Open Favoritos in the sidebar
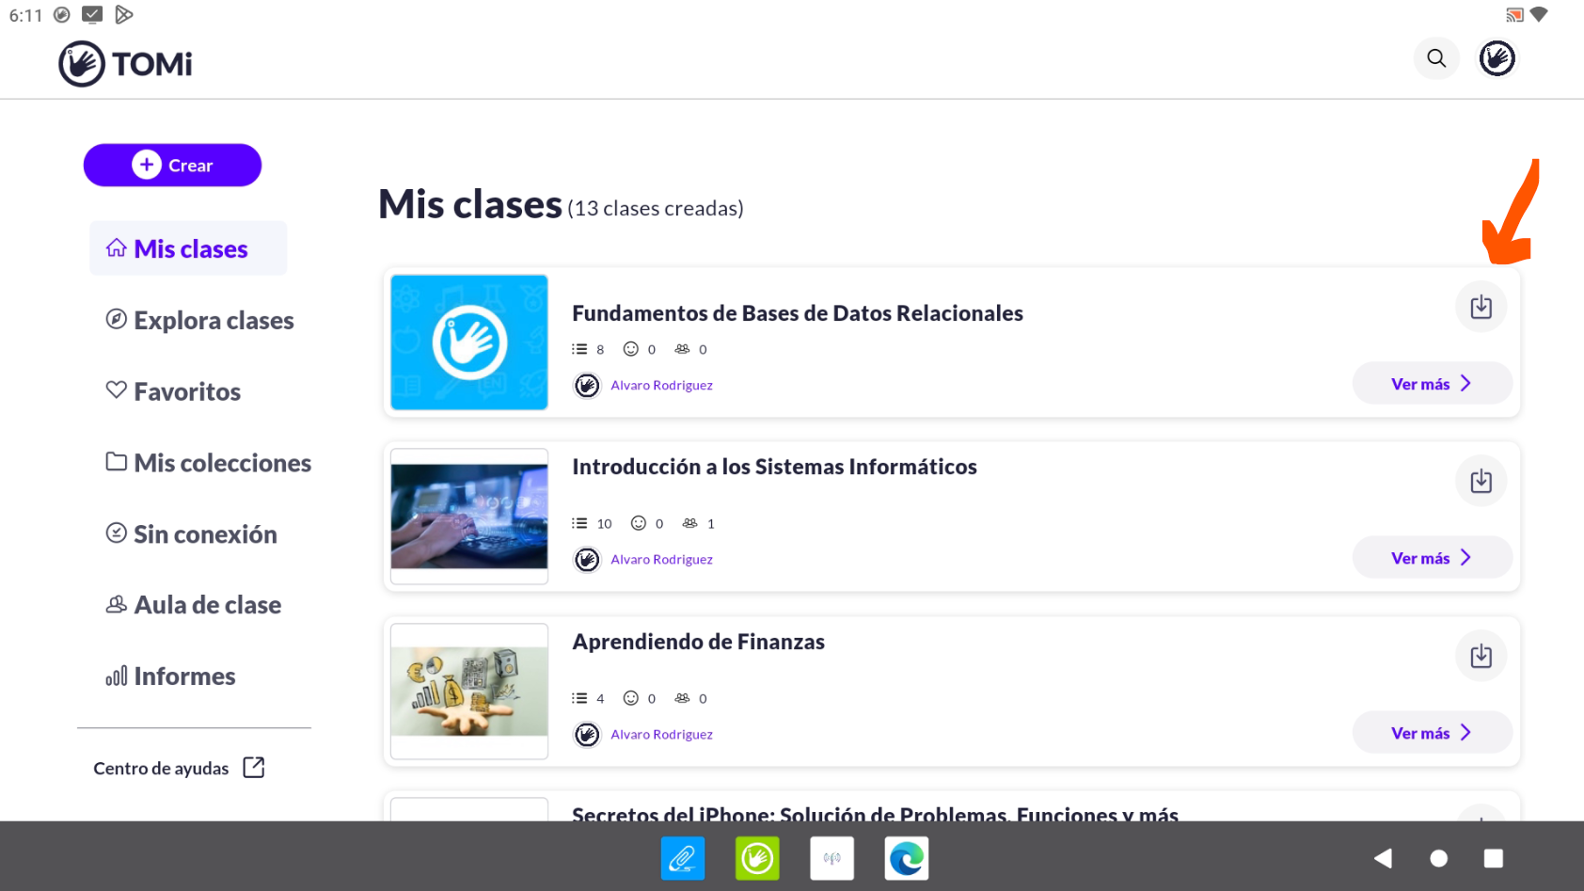The image size is (1584, 891). [x=186, y=391]
